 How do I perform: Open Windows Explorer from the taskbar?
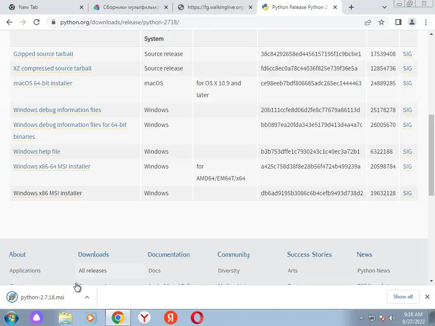click(x=65, y=318)
